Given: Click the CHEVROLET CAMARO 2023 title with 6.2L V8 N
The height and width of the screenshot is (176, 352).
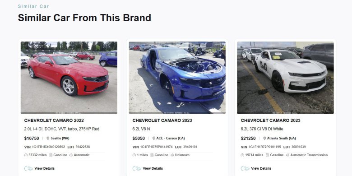Looking at the screenshot, I should tap(162, 120).
